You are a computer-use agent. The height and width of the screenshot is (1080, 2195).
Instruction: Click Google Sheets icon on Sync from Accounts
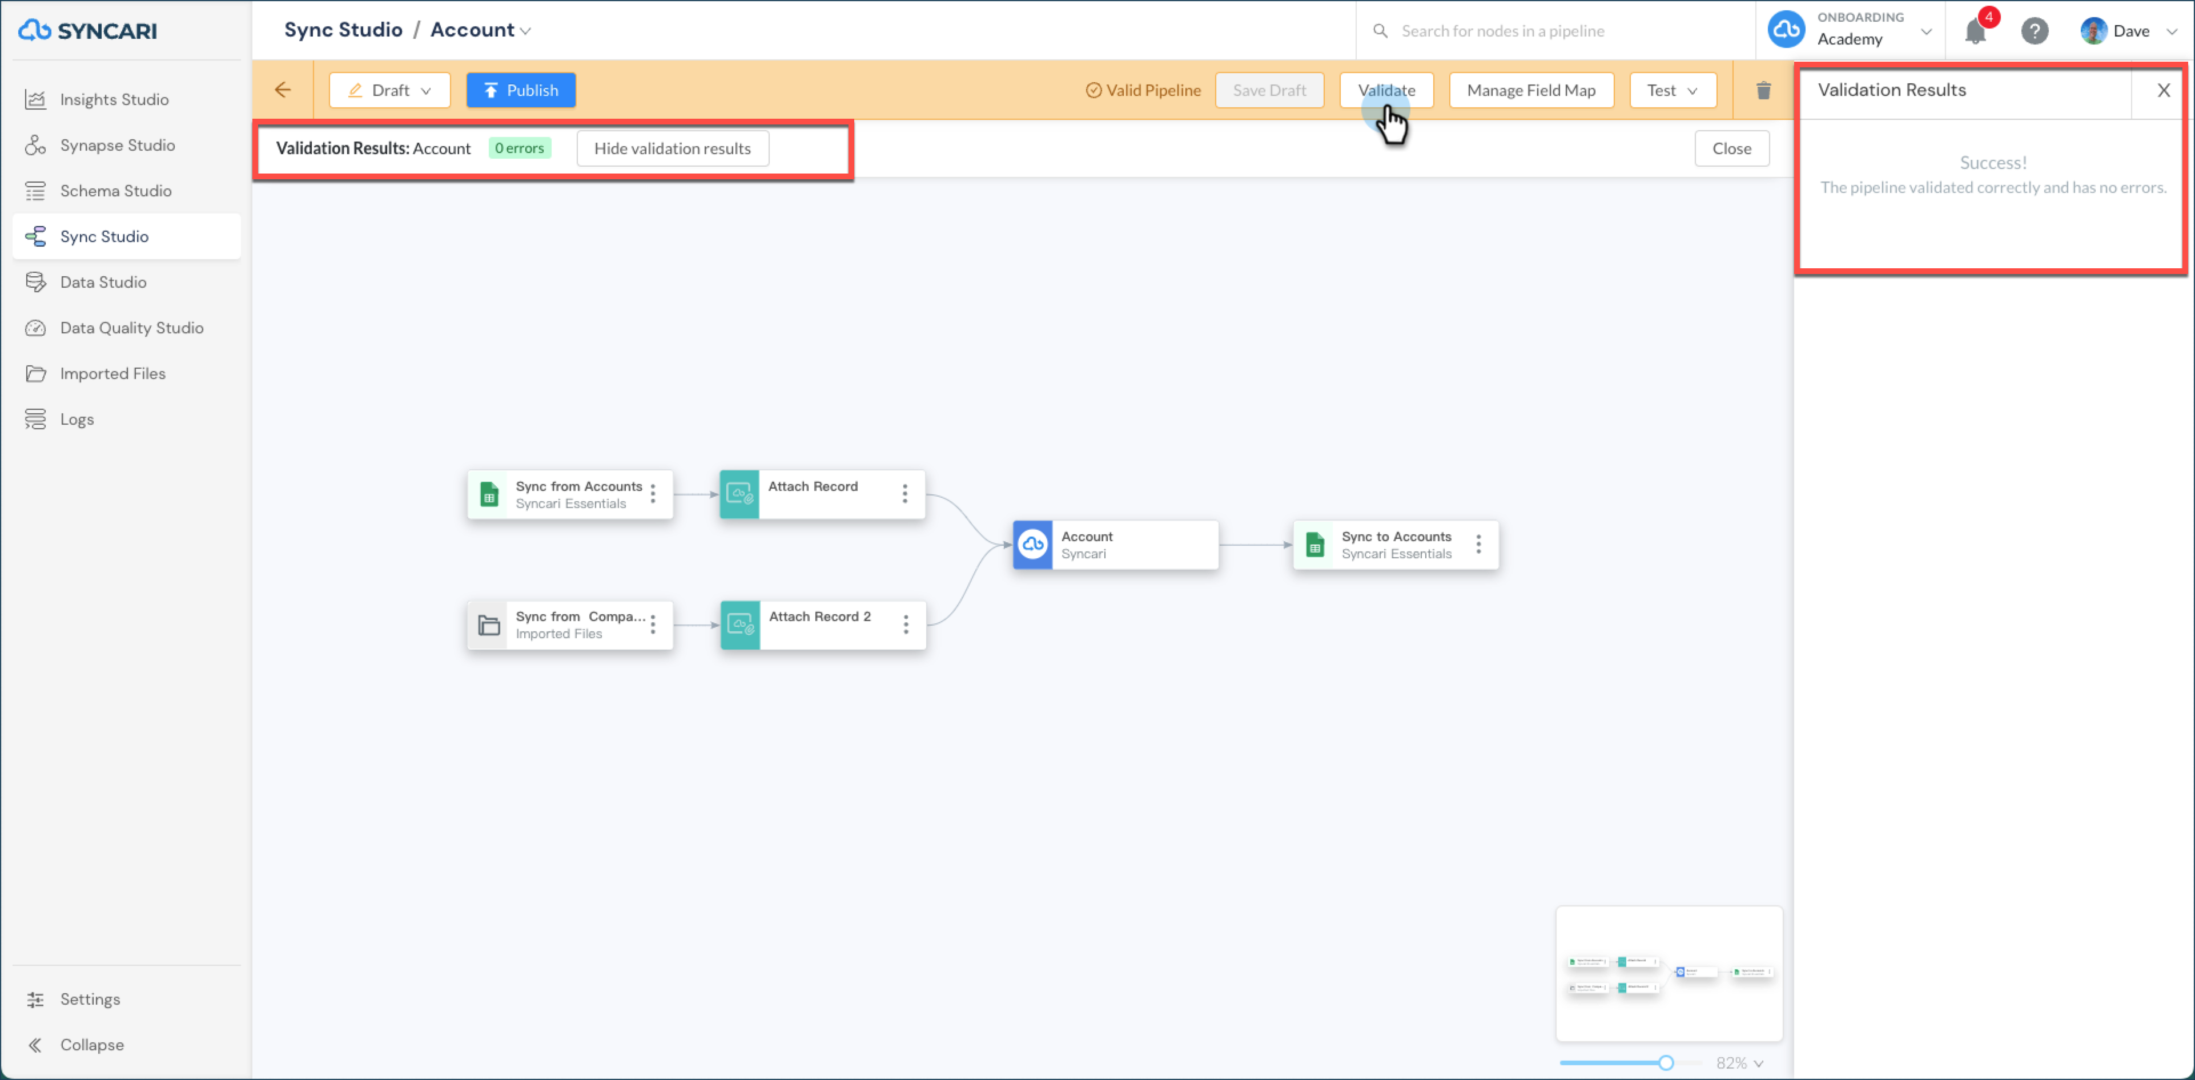(488, 494)
